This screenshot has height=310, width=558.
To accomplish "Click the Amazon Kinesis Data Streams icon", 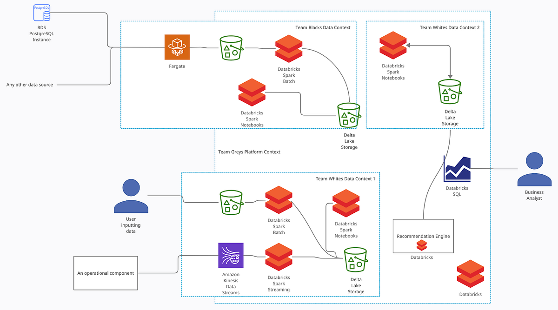I will coord(231,255).
